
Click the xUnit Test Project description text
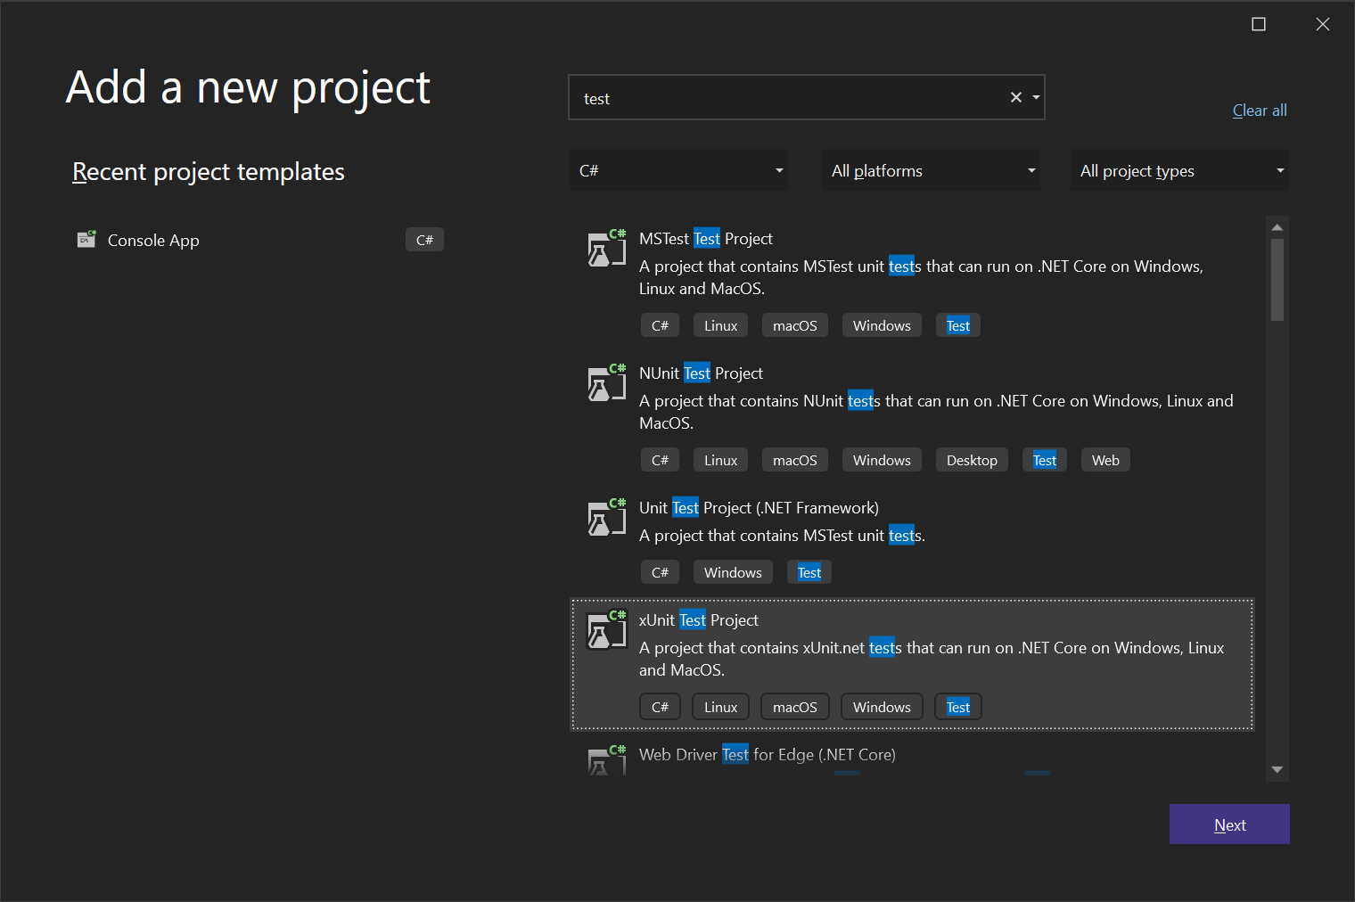(x=932, y=659)
